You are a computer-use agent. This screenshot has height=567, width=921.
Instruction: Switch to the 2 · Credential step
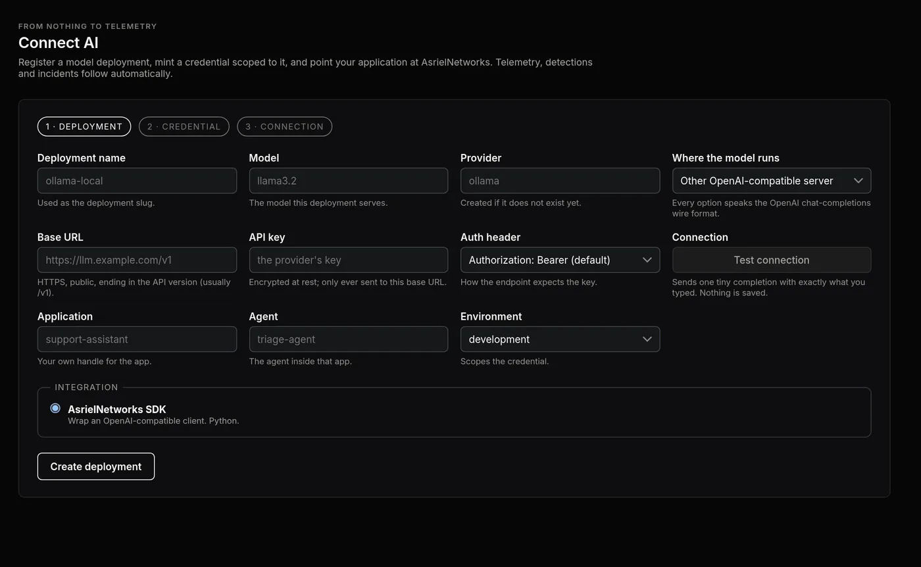point(184,126)
